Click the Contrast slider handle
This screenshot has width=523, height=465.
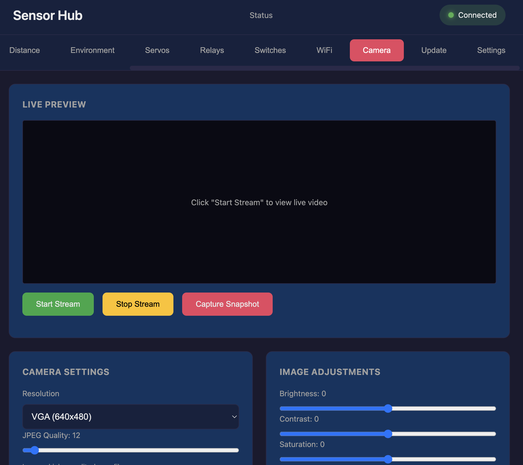[388, 434]
